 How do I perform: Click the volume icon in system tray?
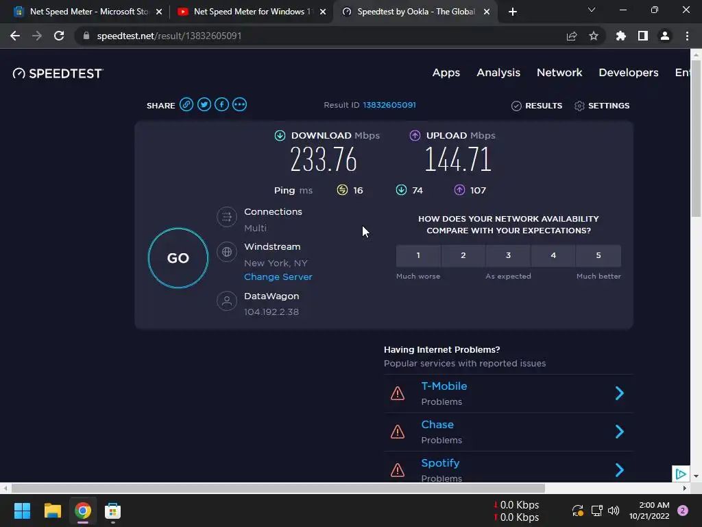(x=614, y=511)
